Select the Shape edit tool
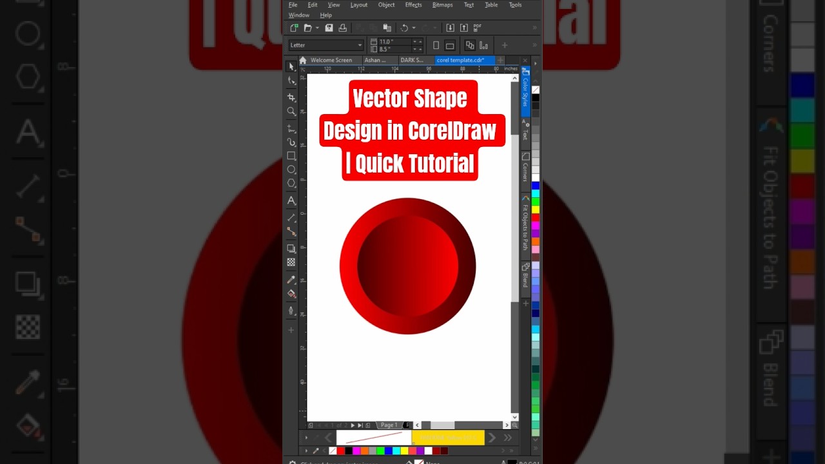825x464 pixels. click(291, 81)
